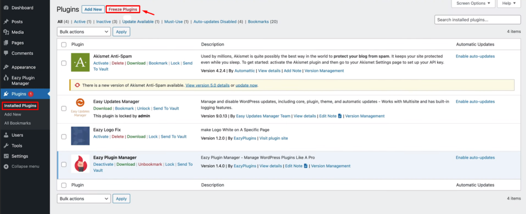This screenshot has width=526, height=214.
Task: Click the bottom Apply button
Action: [121, 199]
